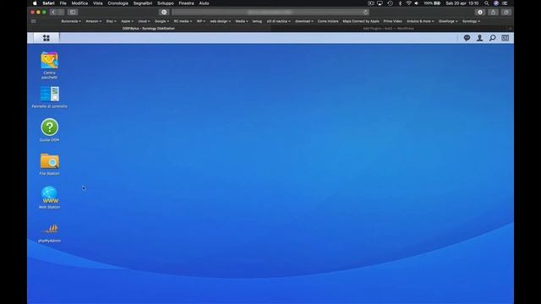Launch File Station from the desktop
541x304 pixels.
click(x=49, y=164)
